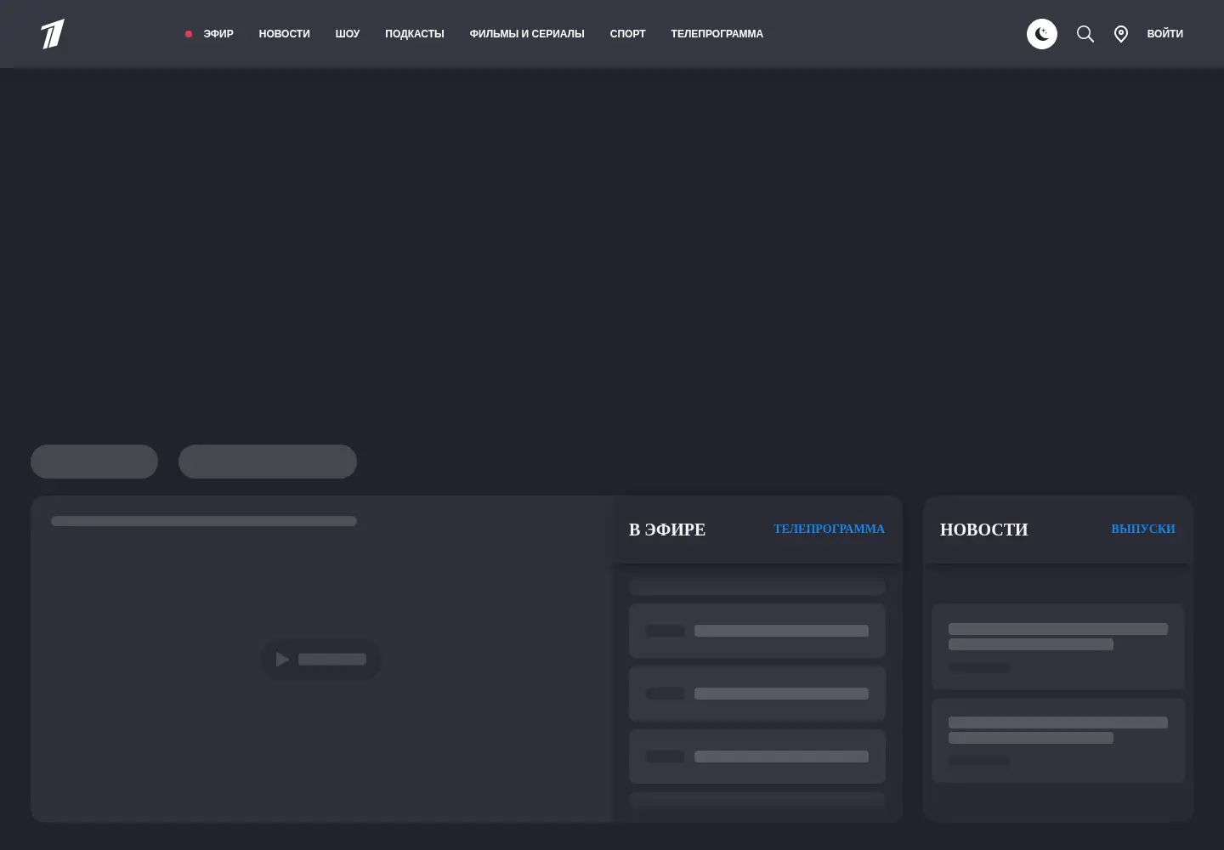Navigate to СПОРТ section
The width and height of the screenshot is (1224, 850).
click(627, 34)
